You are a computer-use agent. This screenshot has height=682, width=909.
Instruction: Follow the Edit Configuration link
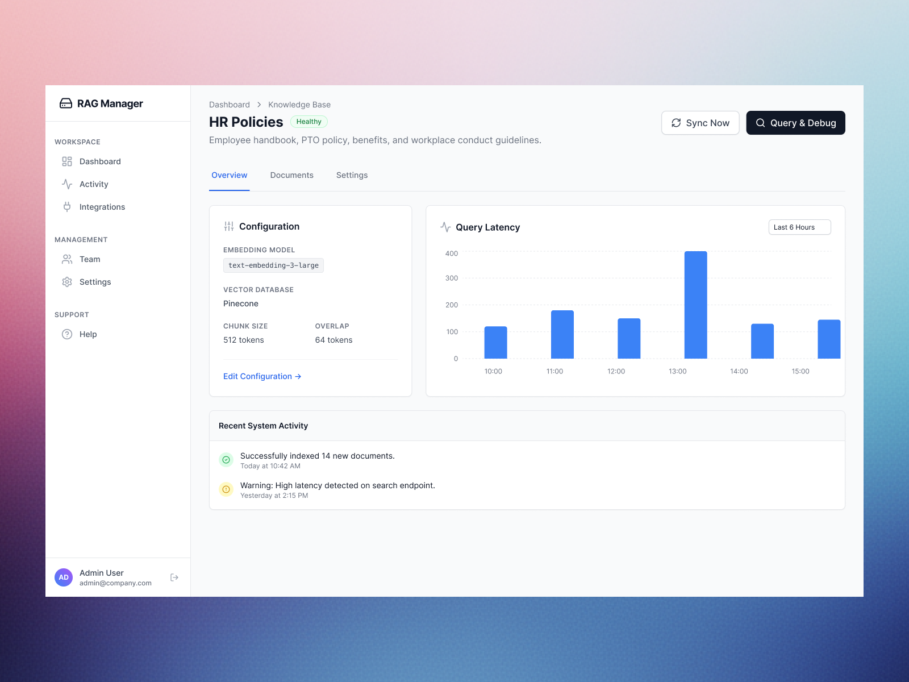pos(262,376)
